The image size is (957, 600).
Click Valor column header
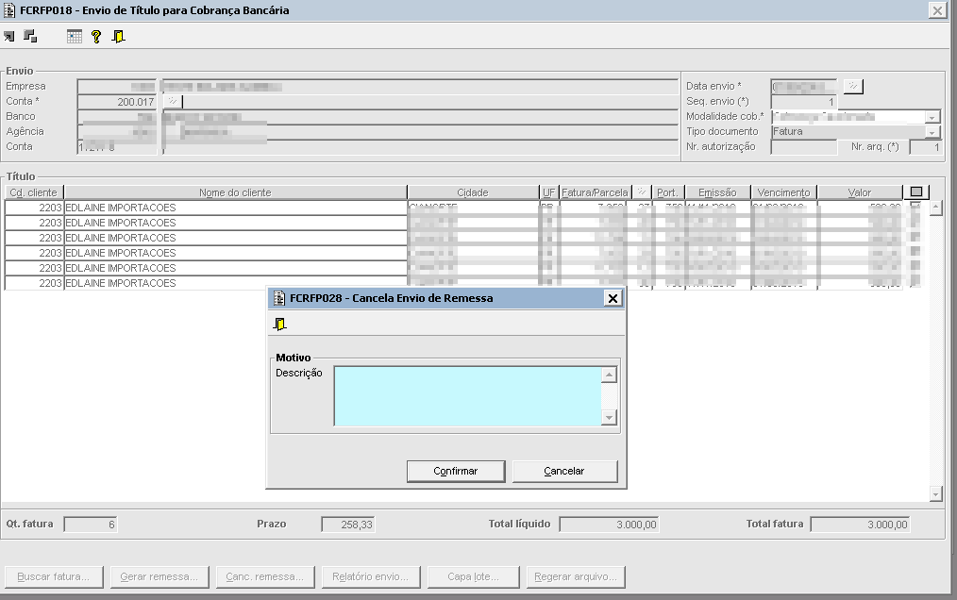[860, 192]
